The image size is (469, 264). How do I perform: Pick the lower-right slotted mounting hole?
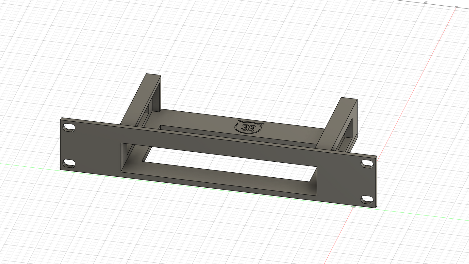367,199
